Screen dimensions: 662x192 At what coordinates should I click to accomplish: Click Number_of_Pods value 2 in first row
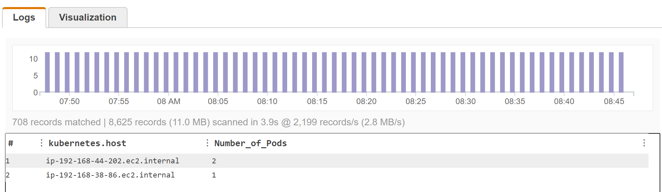click(x=214, y=161)
